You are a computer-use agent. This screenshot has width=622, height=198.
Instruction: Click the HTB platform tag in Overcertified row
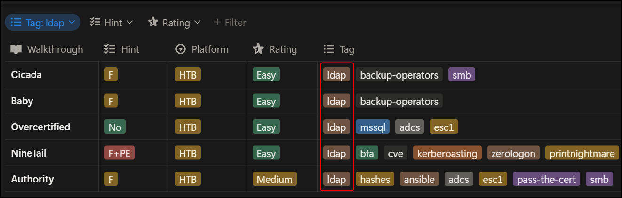188,127
